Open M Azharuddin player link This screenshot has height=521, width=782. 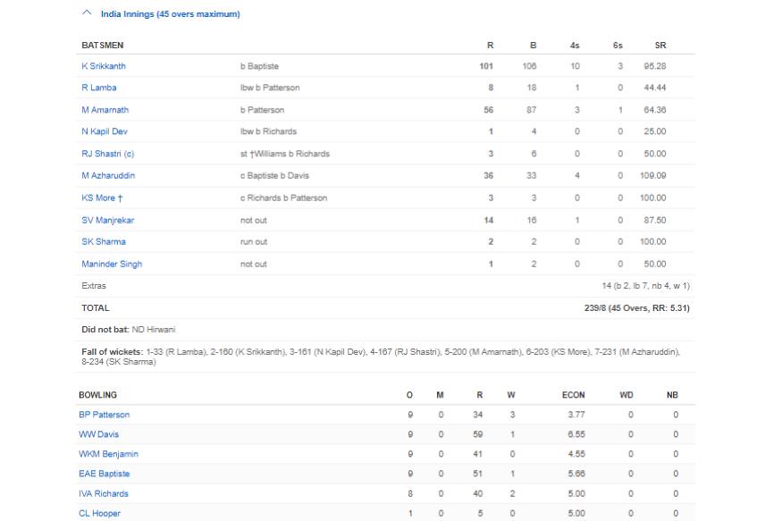[108, 175]
